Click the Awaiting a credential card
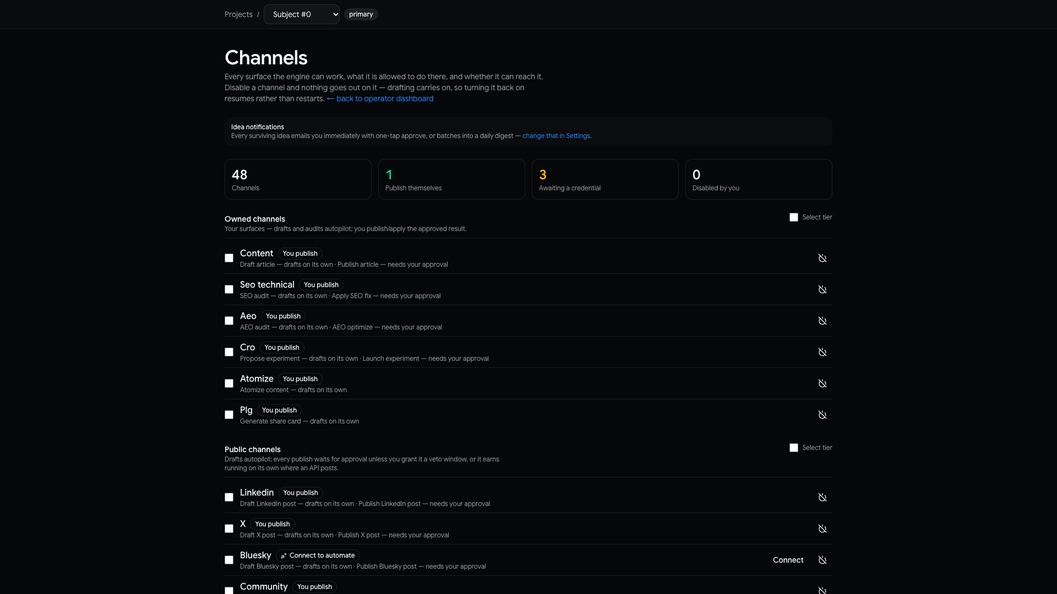 click(605, 179)
